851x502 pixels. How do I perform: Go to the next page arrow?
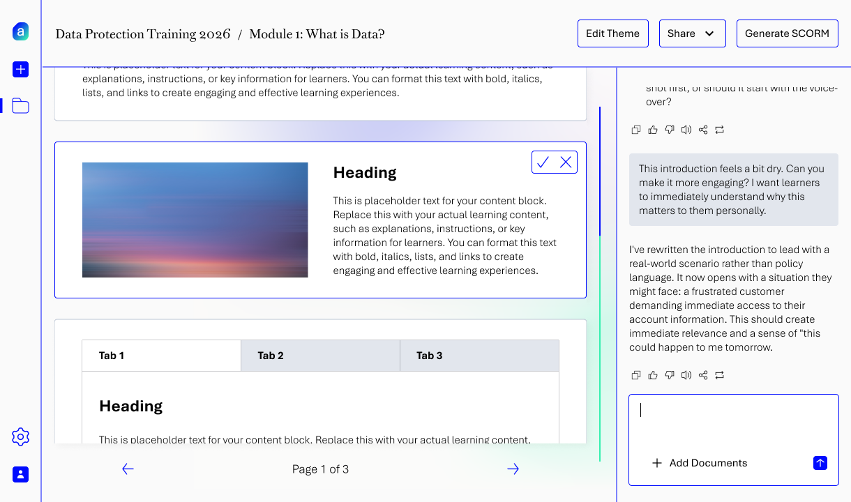click(513, 469)
